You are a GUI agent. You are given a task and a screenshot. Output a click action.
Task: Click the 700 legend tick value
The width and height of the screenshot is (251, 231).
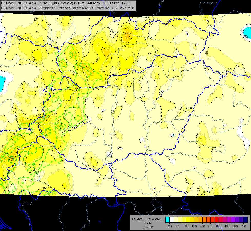coord(243,226)
